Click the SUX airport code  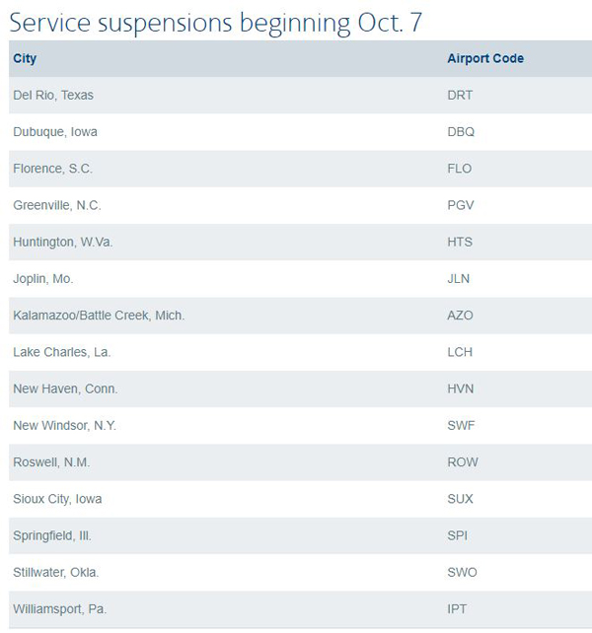pyautogui.click(x=460, y=499)
